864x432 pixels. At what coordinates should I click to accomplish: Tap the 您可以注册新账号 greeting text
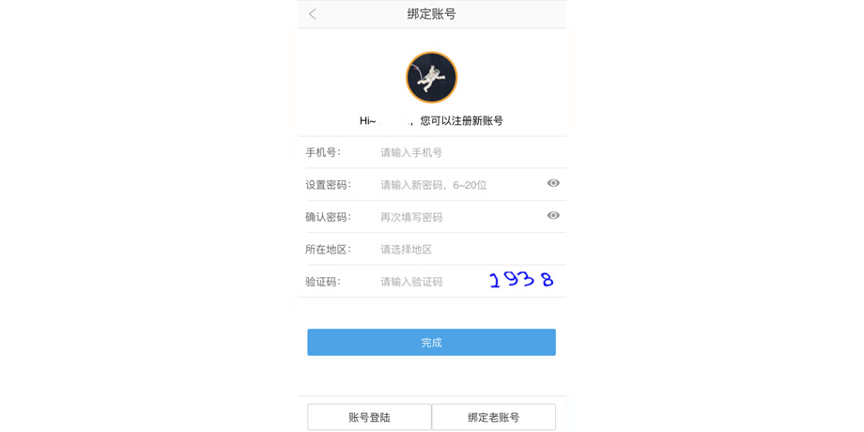pyautogui.click(x=462, y=121)
